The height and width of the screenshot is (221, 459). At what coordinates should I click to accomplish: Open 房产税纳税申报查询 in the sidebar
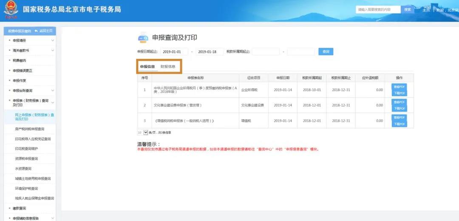(30, 129)
